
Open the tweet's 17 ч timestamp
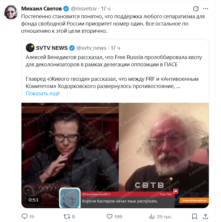pos(106,9)
